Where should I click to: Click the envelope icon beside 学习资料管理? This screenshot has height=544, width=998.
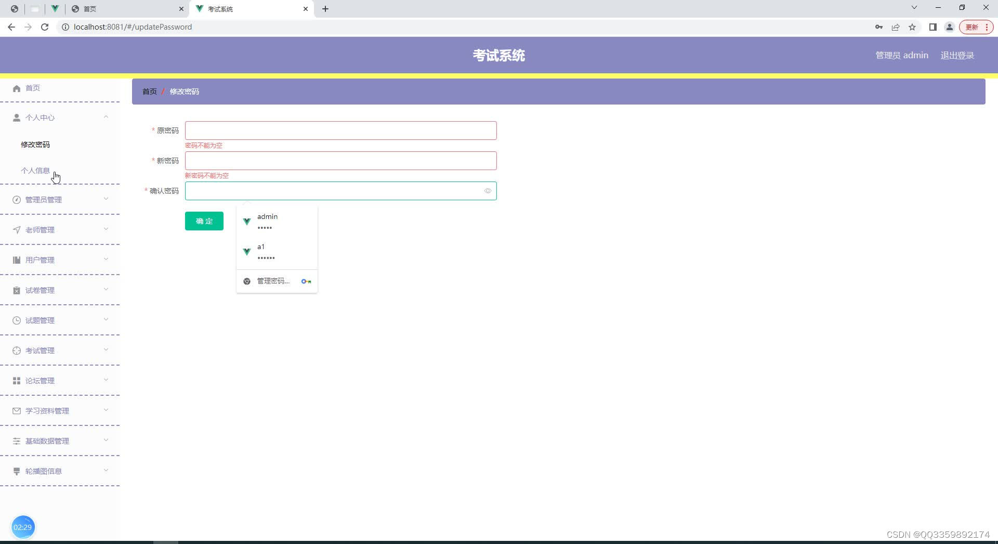17,411
